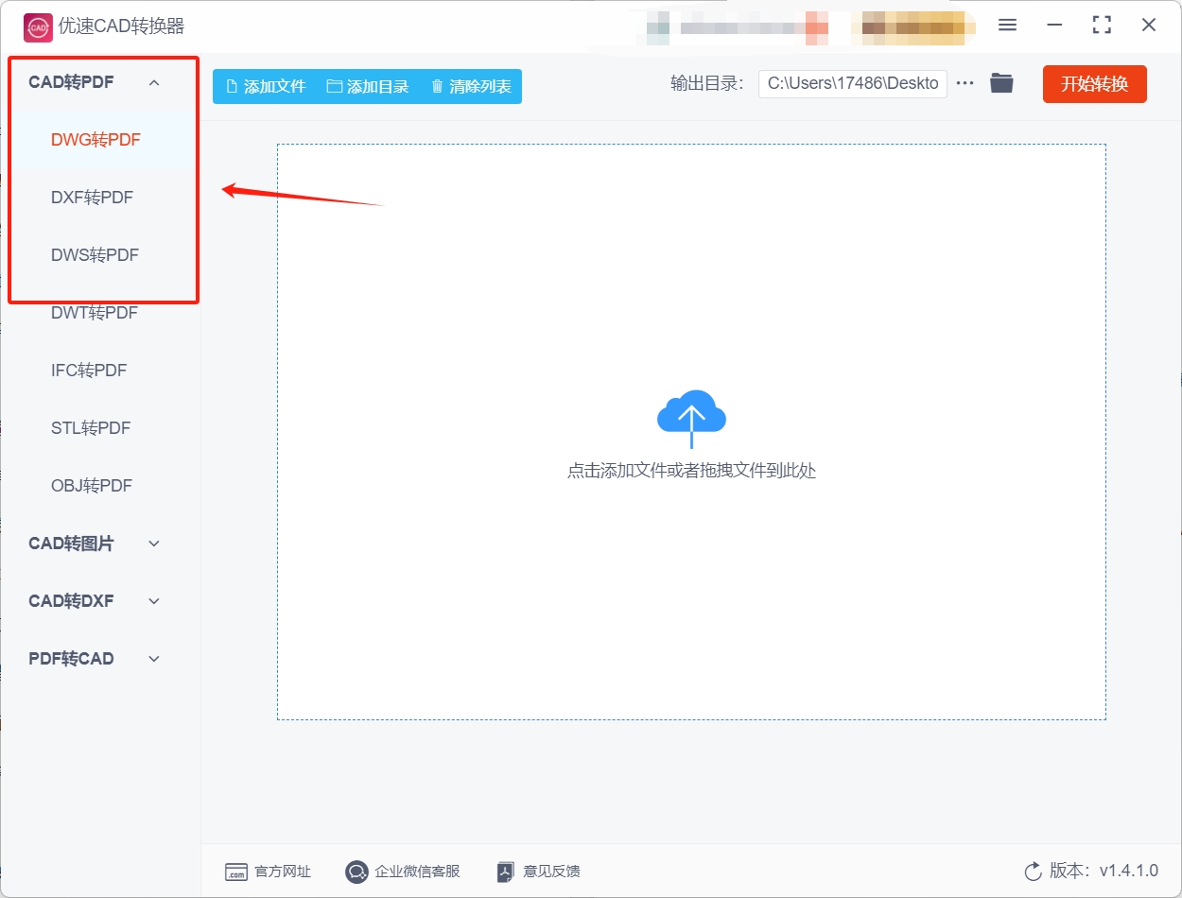Image resolution: width=1182 pixels, height=898 pixels.
Task: Click the 意见反馈 feedback icon
Action: [x=504, y=872]
